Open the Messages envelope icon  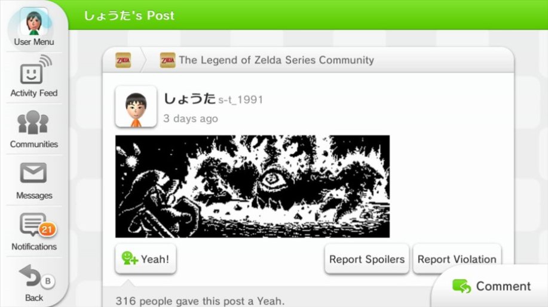33,173
